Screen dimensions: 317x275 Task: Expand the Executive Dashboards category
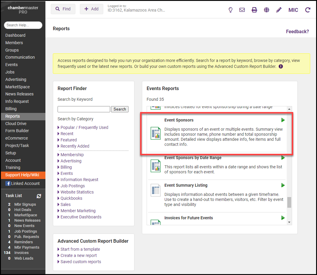pos(81,217)
